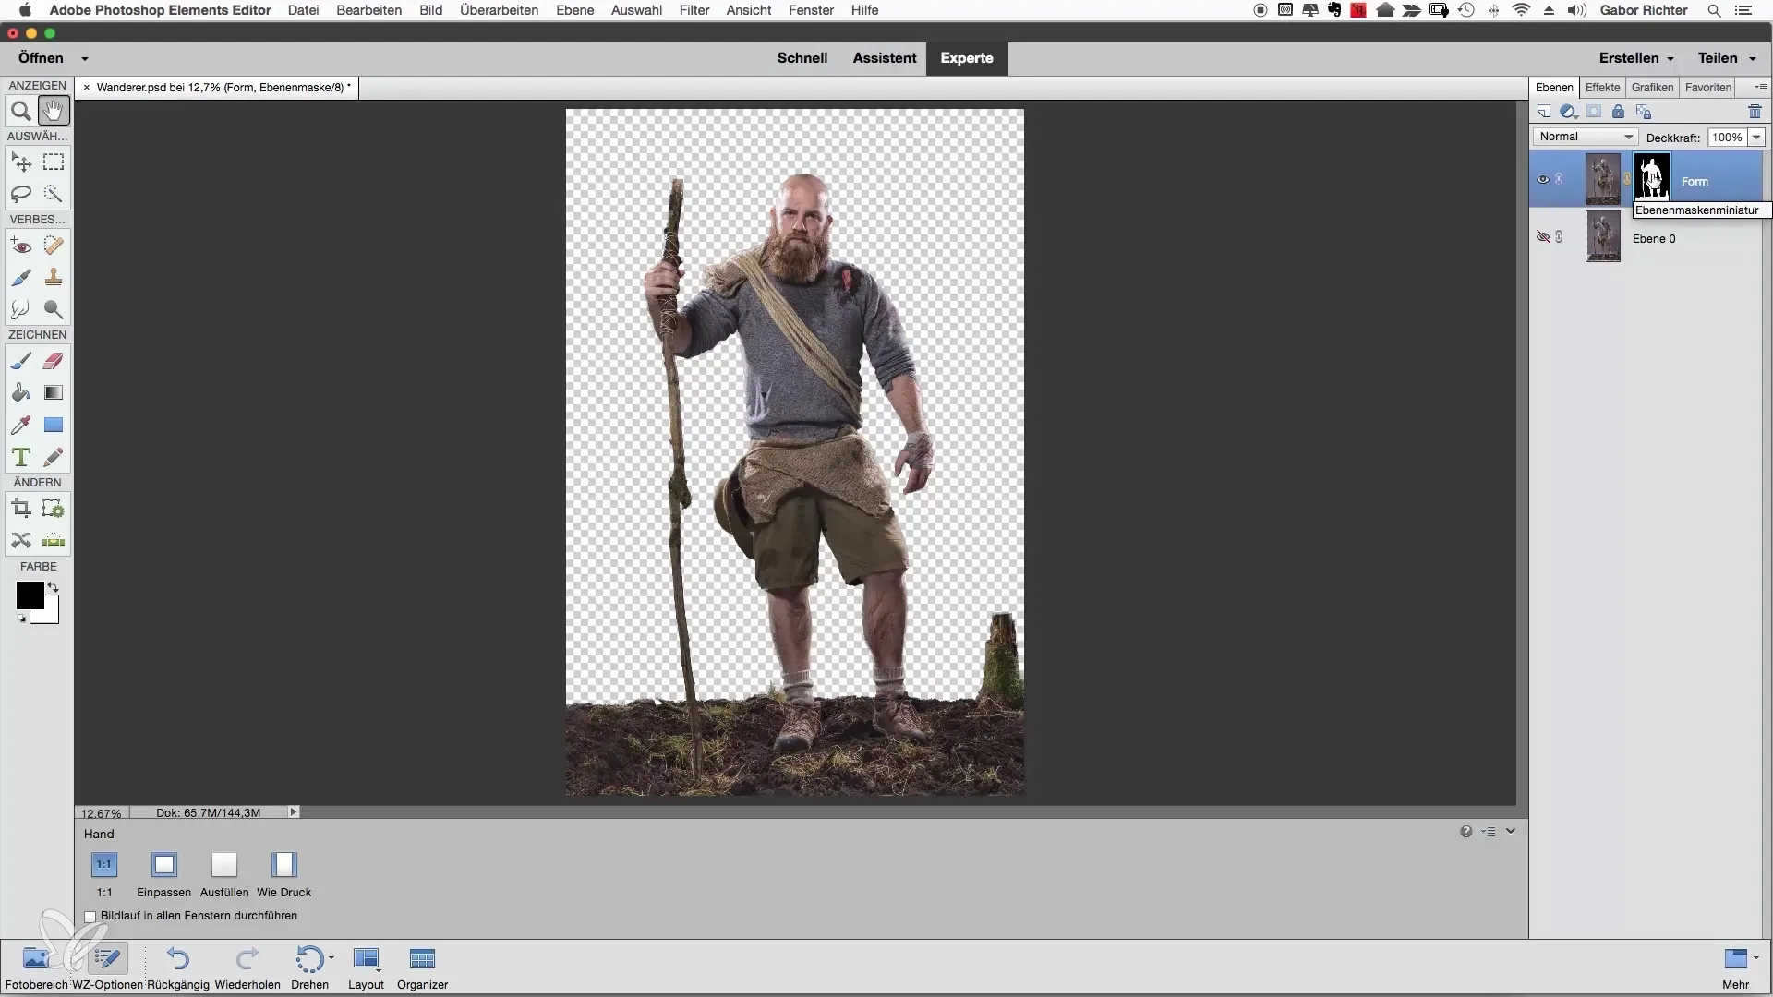Expand the Deckkraft opacity dropdown arrow
This screenshot has width=1773, height=997.
1756,138
